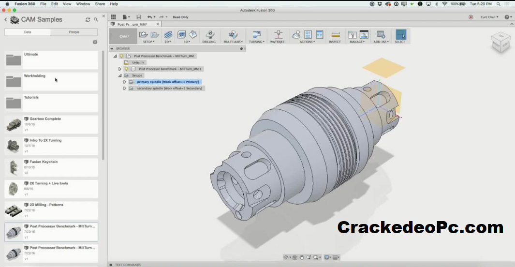Select the Drilling tool icon
515x267 pixels.
click(209, 34)
